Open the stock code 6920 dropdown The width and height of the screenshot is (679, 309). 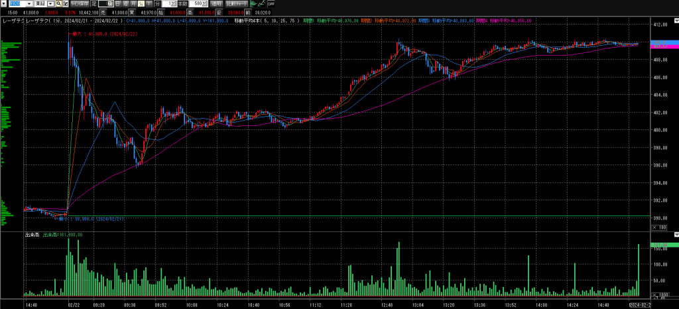point(29,4)
